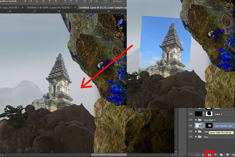Click the Auto-Align Layers icon
Screen dimensions: 235x157
106,1
